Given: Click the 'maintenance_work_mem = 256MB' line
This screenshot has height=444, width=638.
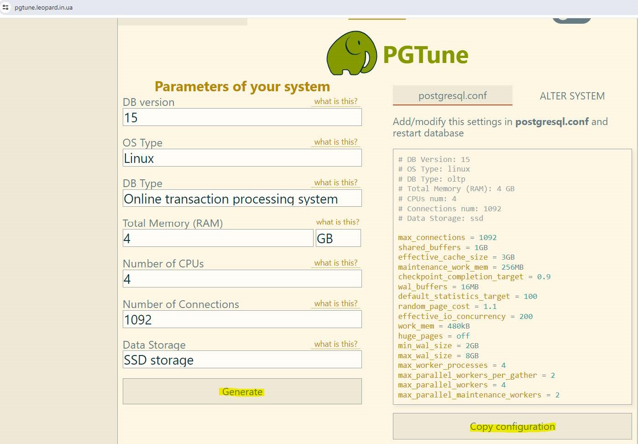Looking at the screenshot, I should tap(461, 267).
